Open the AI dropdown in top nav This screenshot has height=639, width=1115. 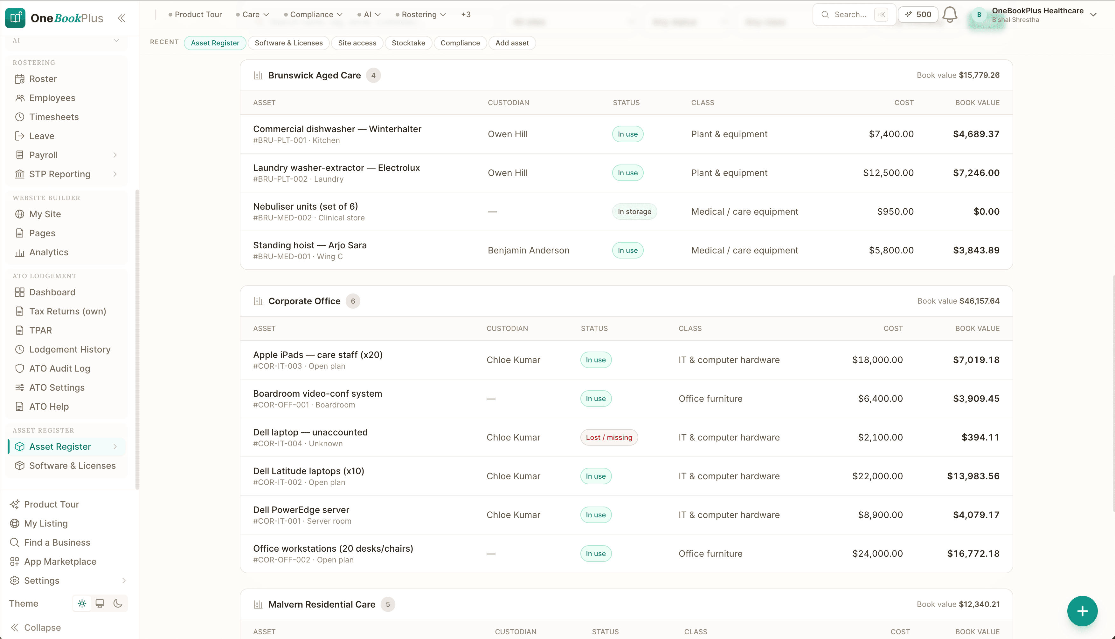[369, 15]
